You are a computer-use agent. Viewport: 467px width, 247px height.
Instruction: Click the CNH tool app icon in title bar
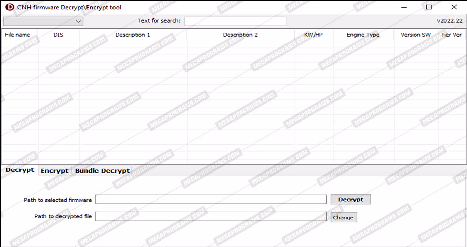(10, 7)
